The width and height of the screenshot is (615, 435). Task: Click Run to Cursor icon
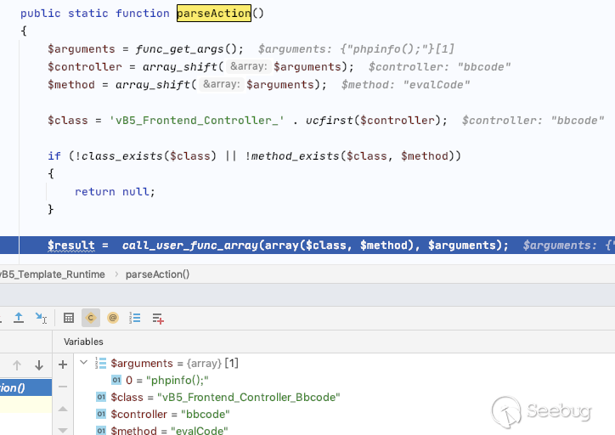coord(41,318)
